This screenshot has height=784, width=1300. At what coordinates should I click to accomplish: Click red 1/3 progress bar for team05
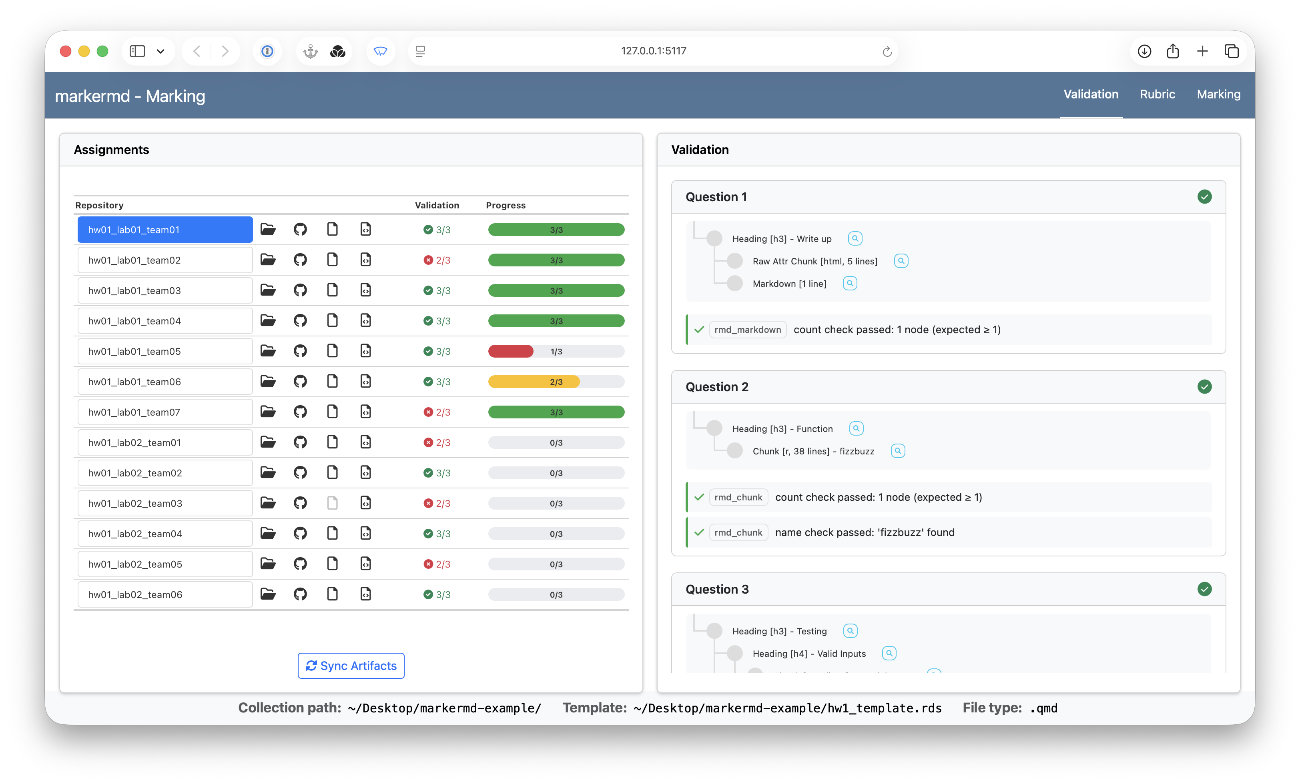pos(556,351)
